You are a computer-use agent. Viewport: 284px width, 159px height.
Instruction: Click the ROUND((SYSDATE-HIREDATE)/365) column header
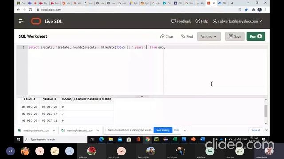87,99
